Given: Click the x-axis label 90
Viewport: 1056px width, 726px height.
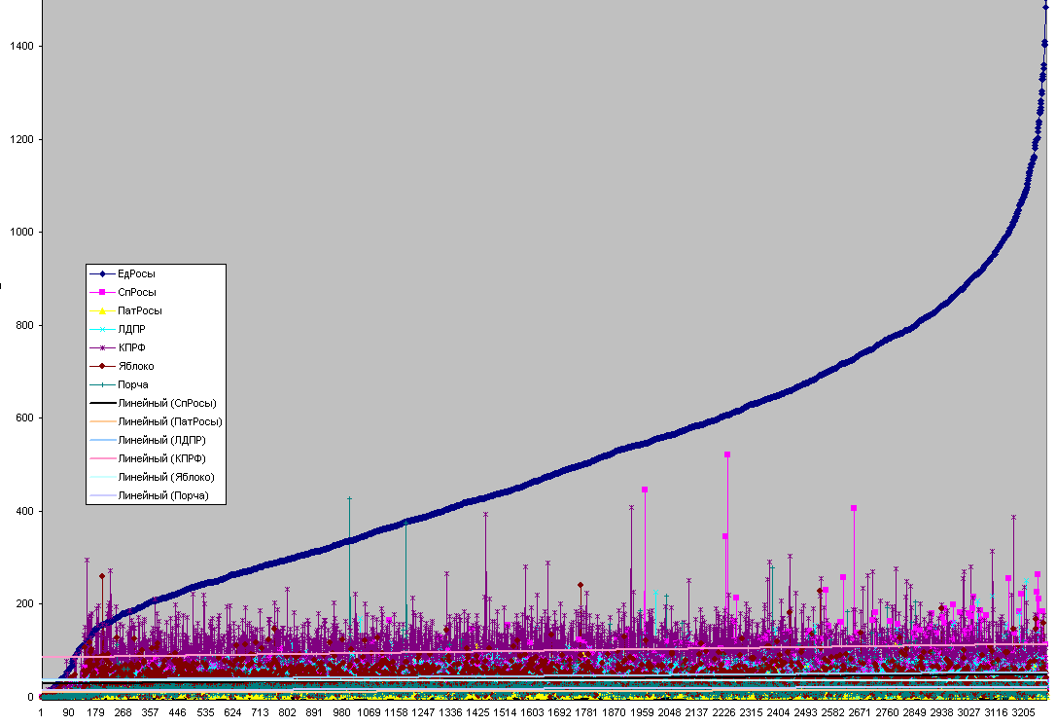Looking at the screenshot, I should pyautogui.click(x=69, y=712).
